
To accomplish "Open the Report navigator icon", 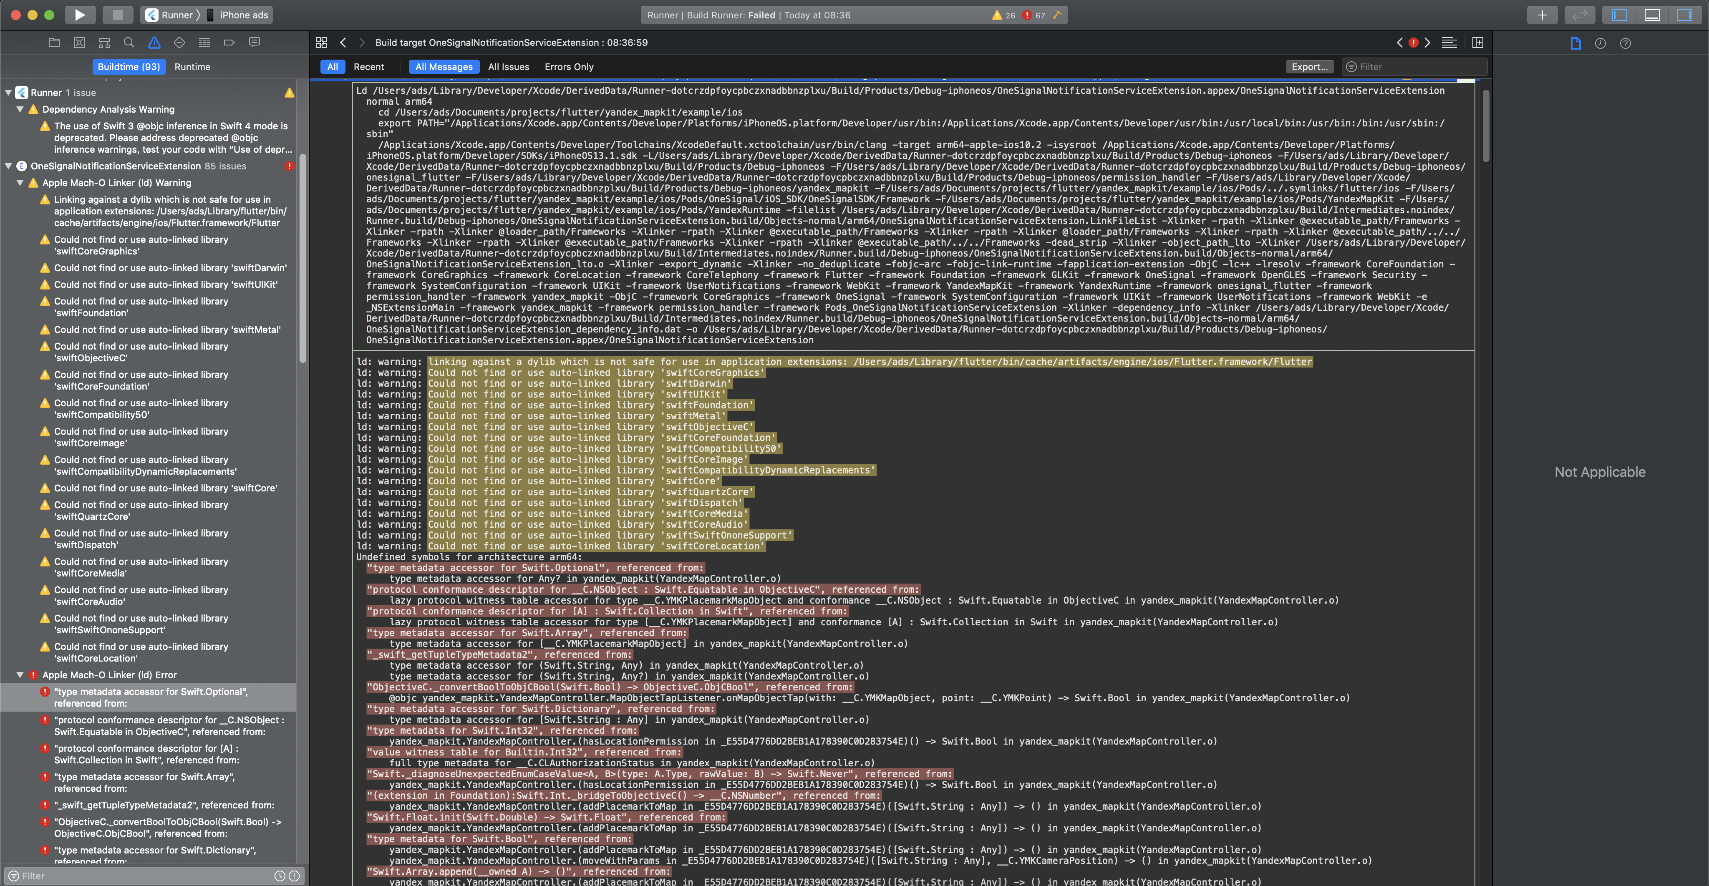I will tap(254, 43).
